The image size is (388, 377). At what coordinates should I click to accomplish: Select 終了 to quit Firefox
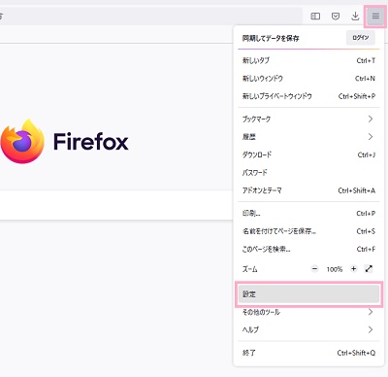tap(308, 353)
